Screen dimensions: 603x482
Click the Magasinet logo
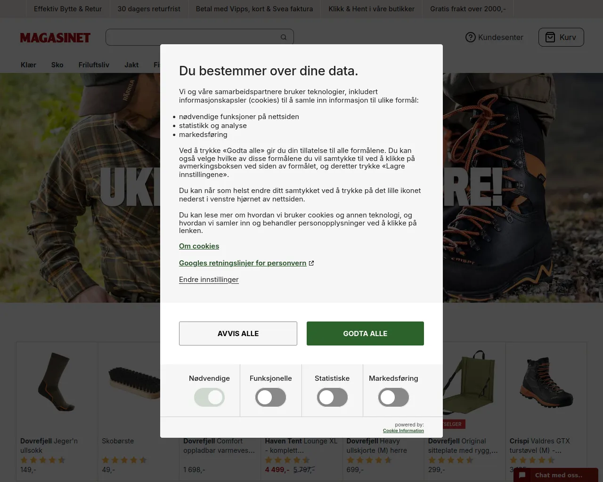55,38
